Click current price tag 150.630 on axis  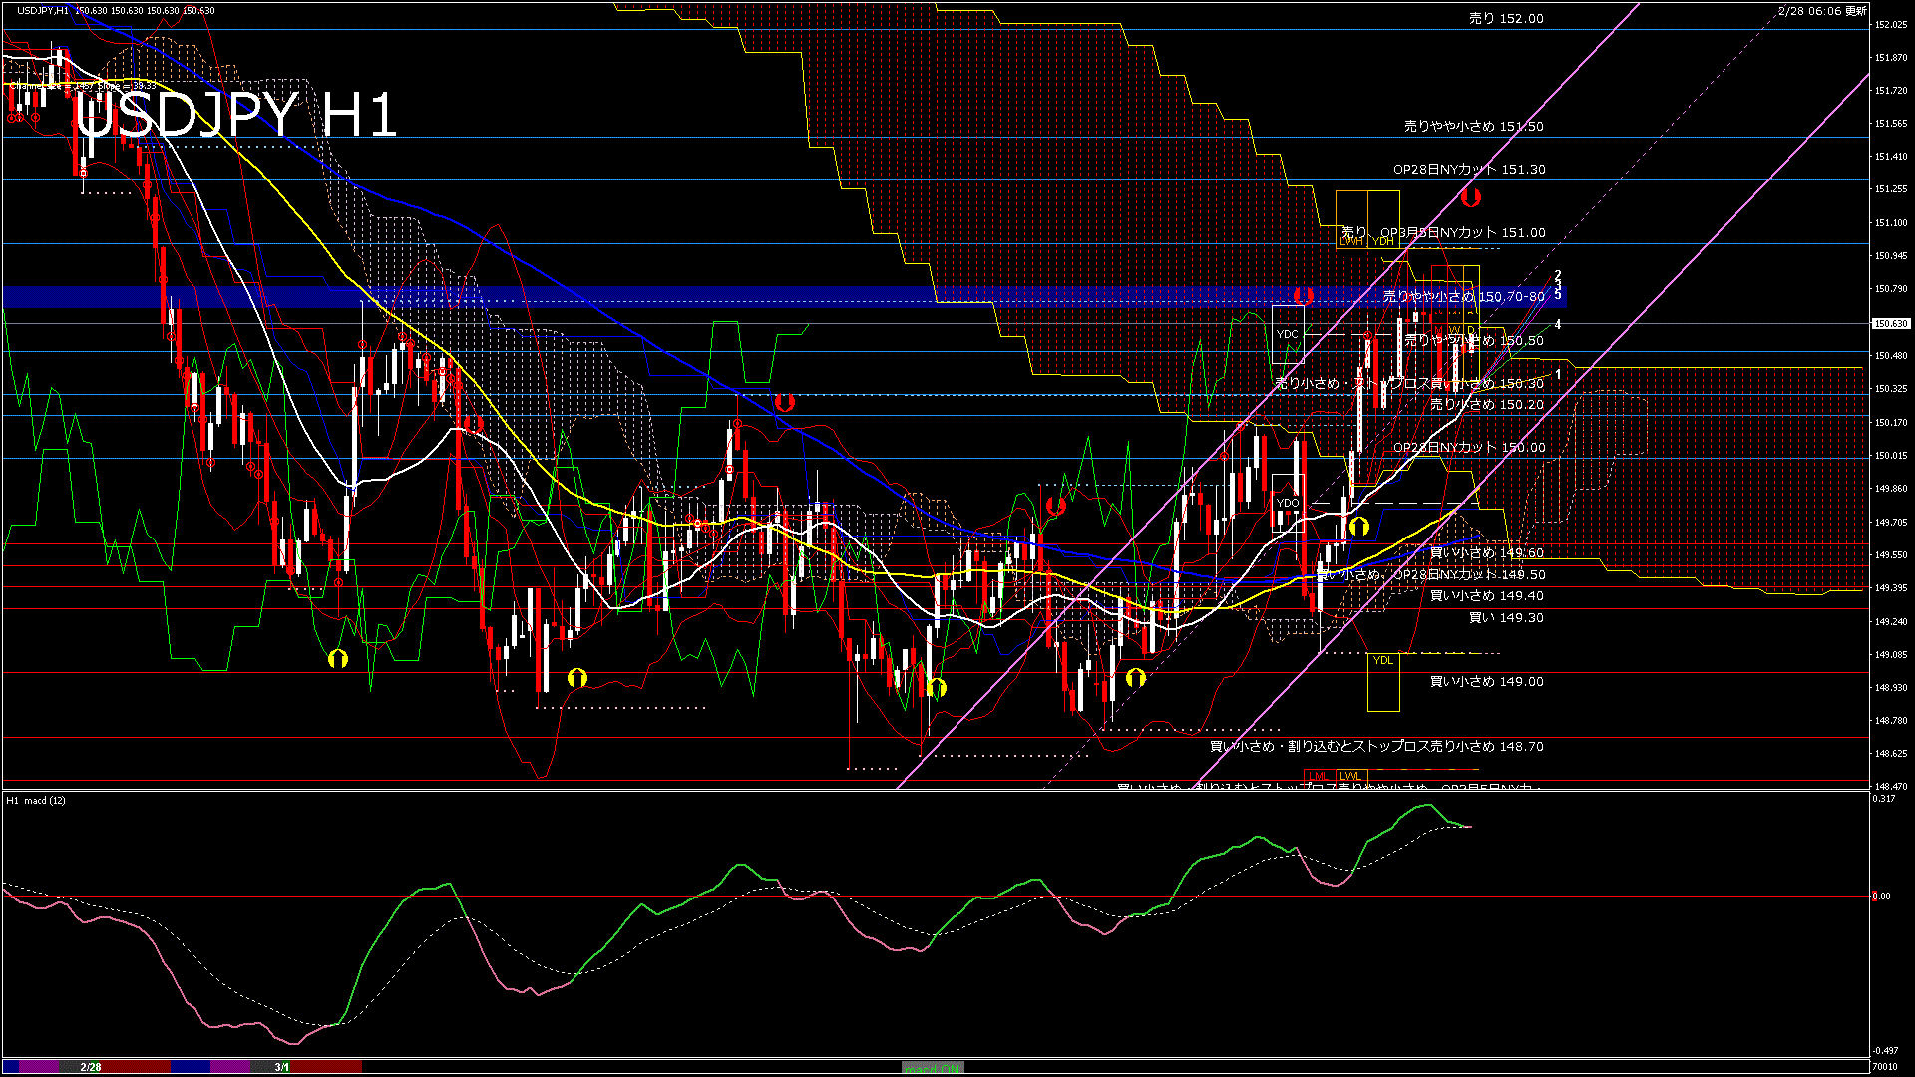click(1891, 323)
